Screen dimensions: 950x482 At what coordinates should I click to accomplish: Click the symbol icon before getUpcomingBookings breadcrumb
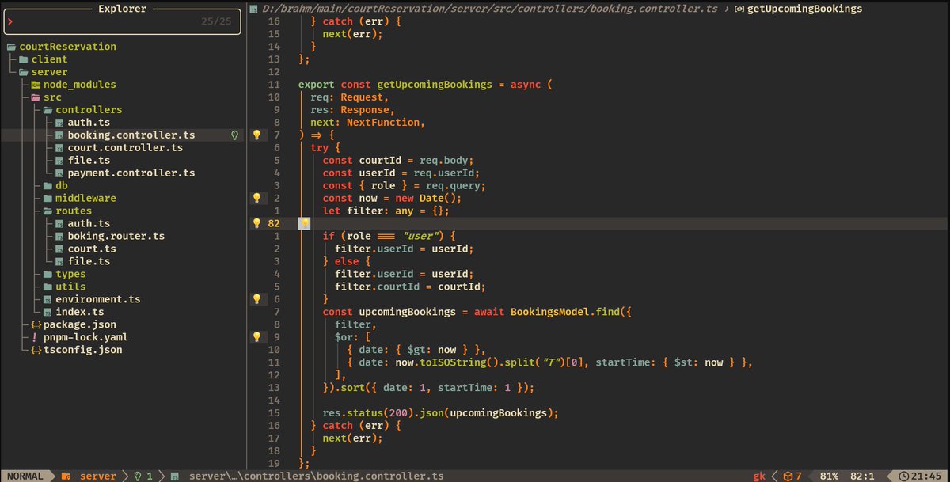click(x=739, y=9)
